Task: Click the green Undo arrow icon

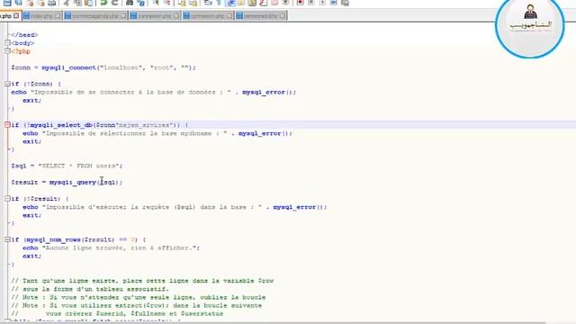Action: click(x=104, y=3)
